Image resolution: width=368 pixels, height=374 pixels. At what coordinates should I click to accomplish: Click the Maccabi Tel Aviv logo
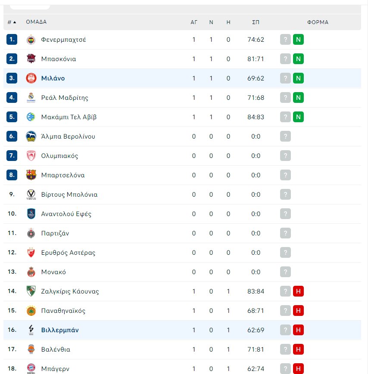coord(31,117)
